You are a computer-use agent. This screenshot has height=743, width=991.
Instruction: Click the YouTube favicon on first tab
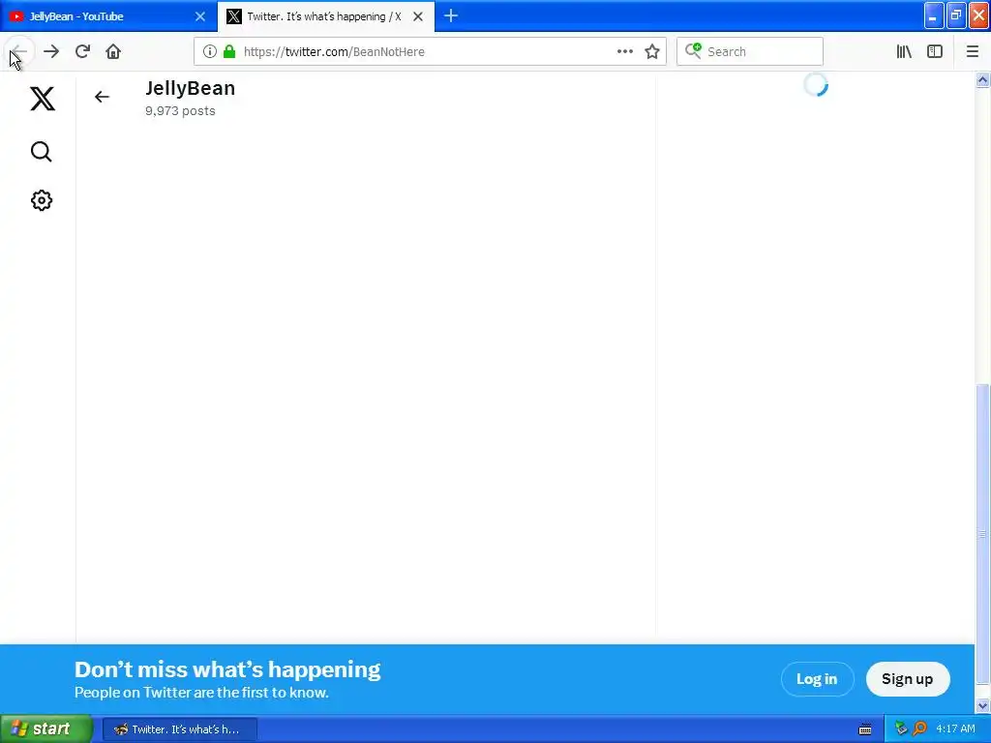[16, 16]
